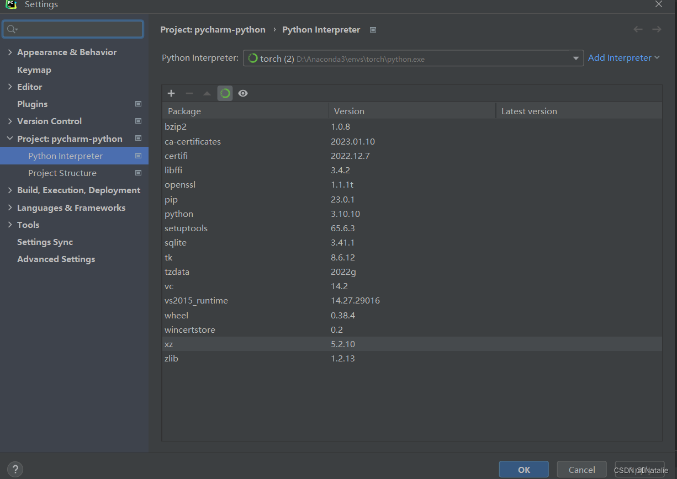
Task: Click the upgrade package up-arrow icon
Action: coord(207,93)
